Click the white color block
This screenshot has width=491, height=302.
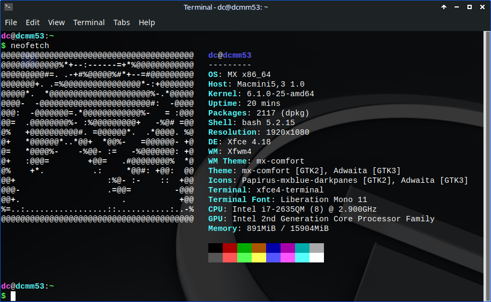[x=316, y=258]
